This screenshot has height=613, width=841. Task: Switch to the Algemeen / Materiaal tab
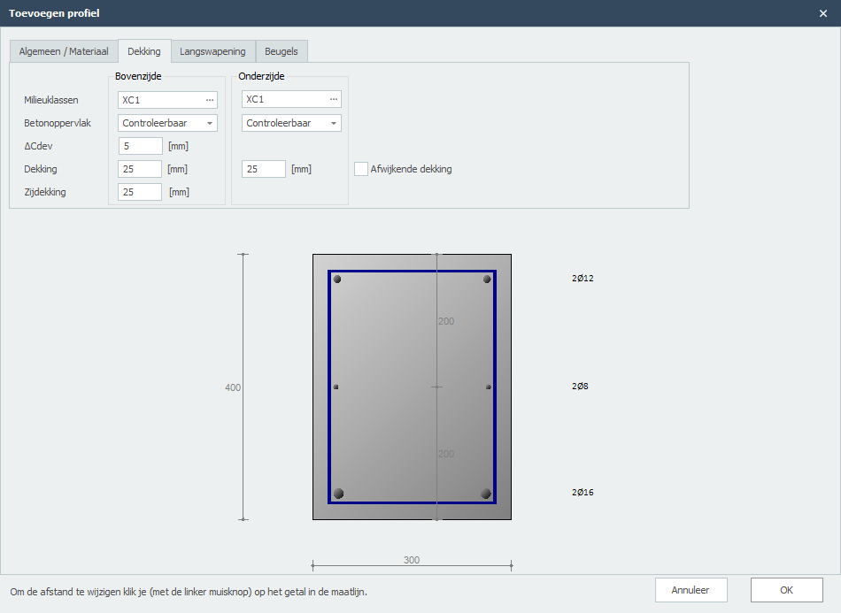click(64, 51)
